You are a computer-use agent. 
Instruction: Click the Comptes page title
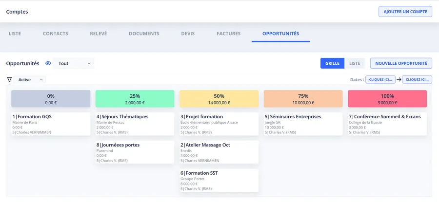click(x=17, y=12)
